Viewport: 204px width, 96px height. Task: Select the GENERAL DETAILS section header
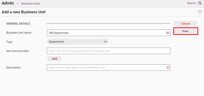point(18,24)
